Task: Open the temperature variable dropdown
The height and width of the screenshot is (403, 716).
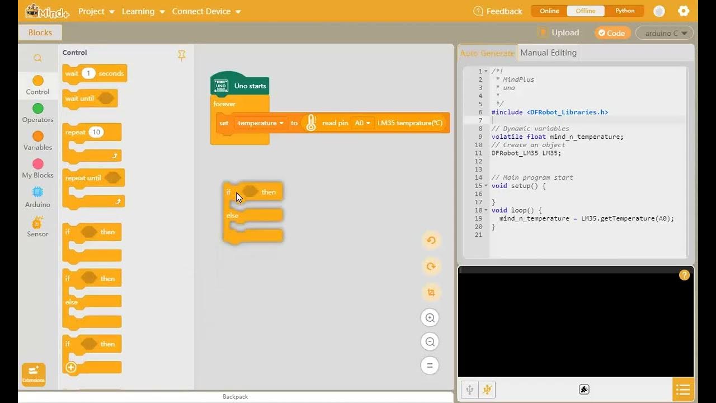Action: click(x=261, y=123)
